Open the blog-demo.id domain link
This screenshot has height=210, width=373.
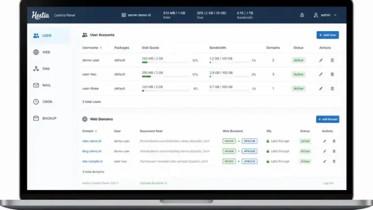(92, 151)
